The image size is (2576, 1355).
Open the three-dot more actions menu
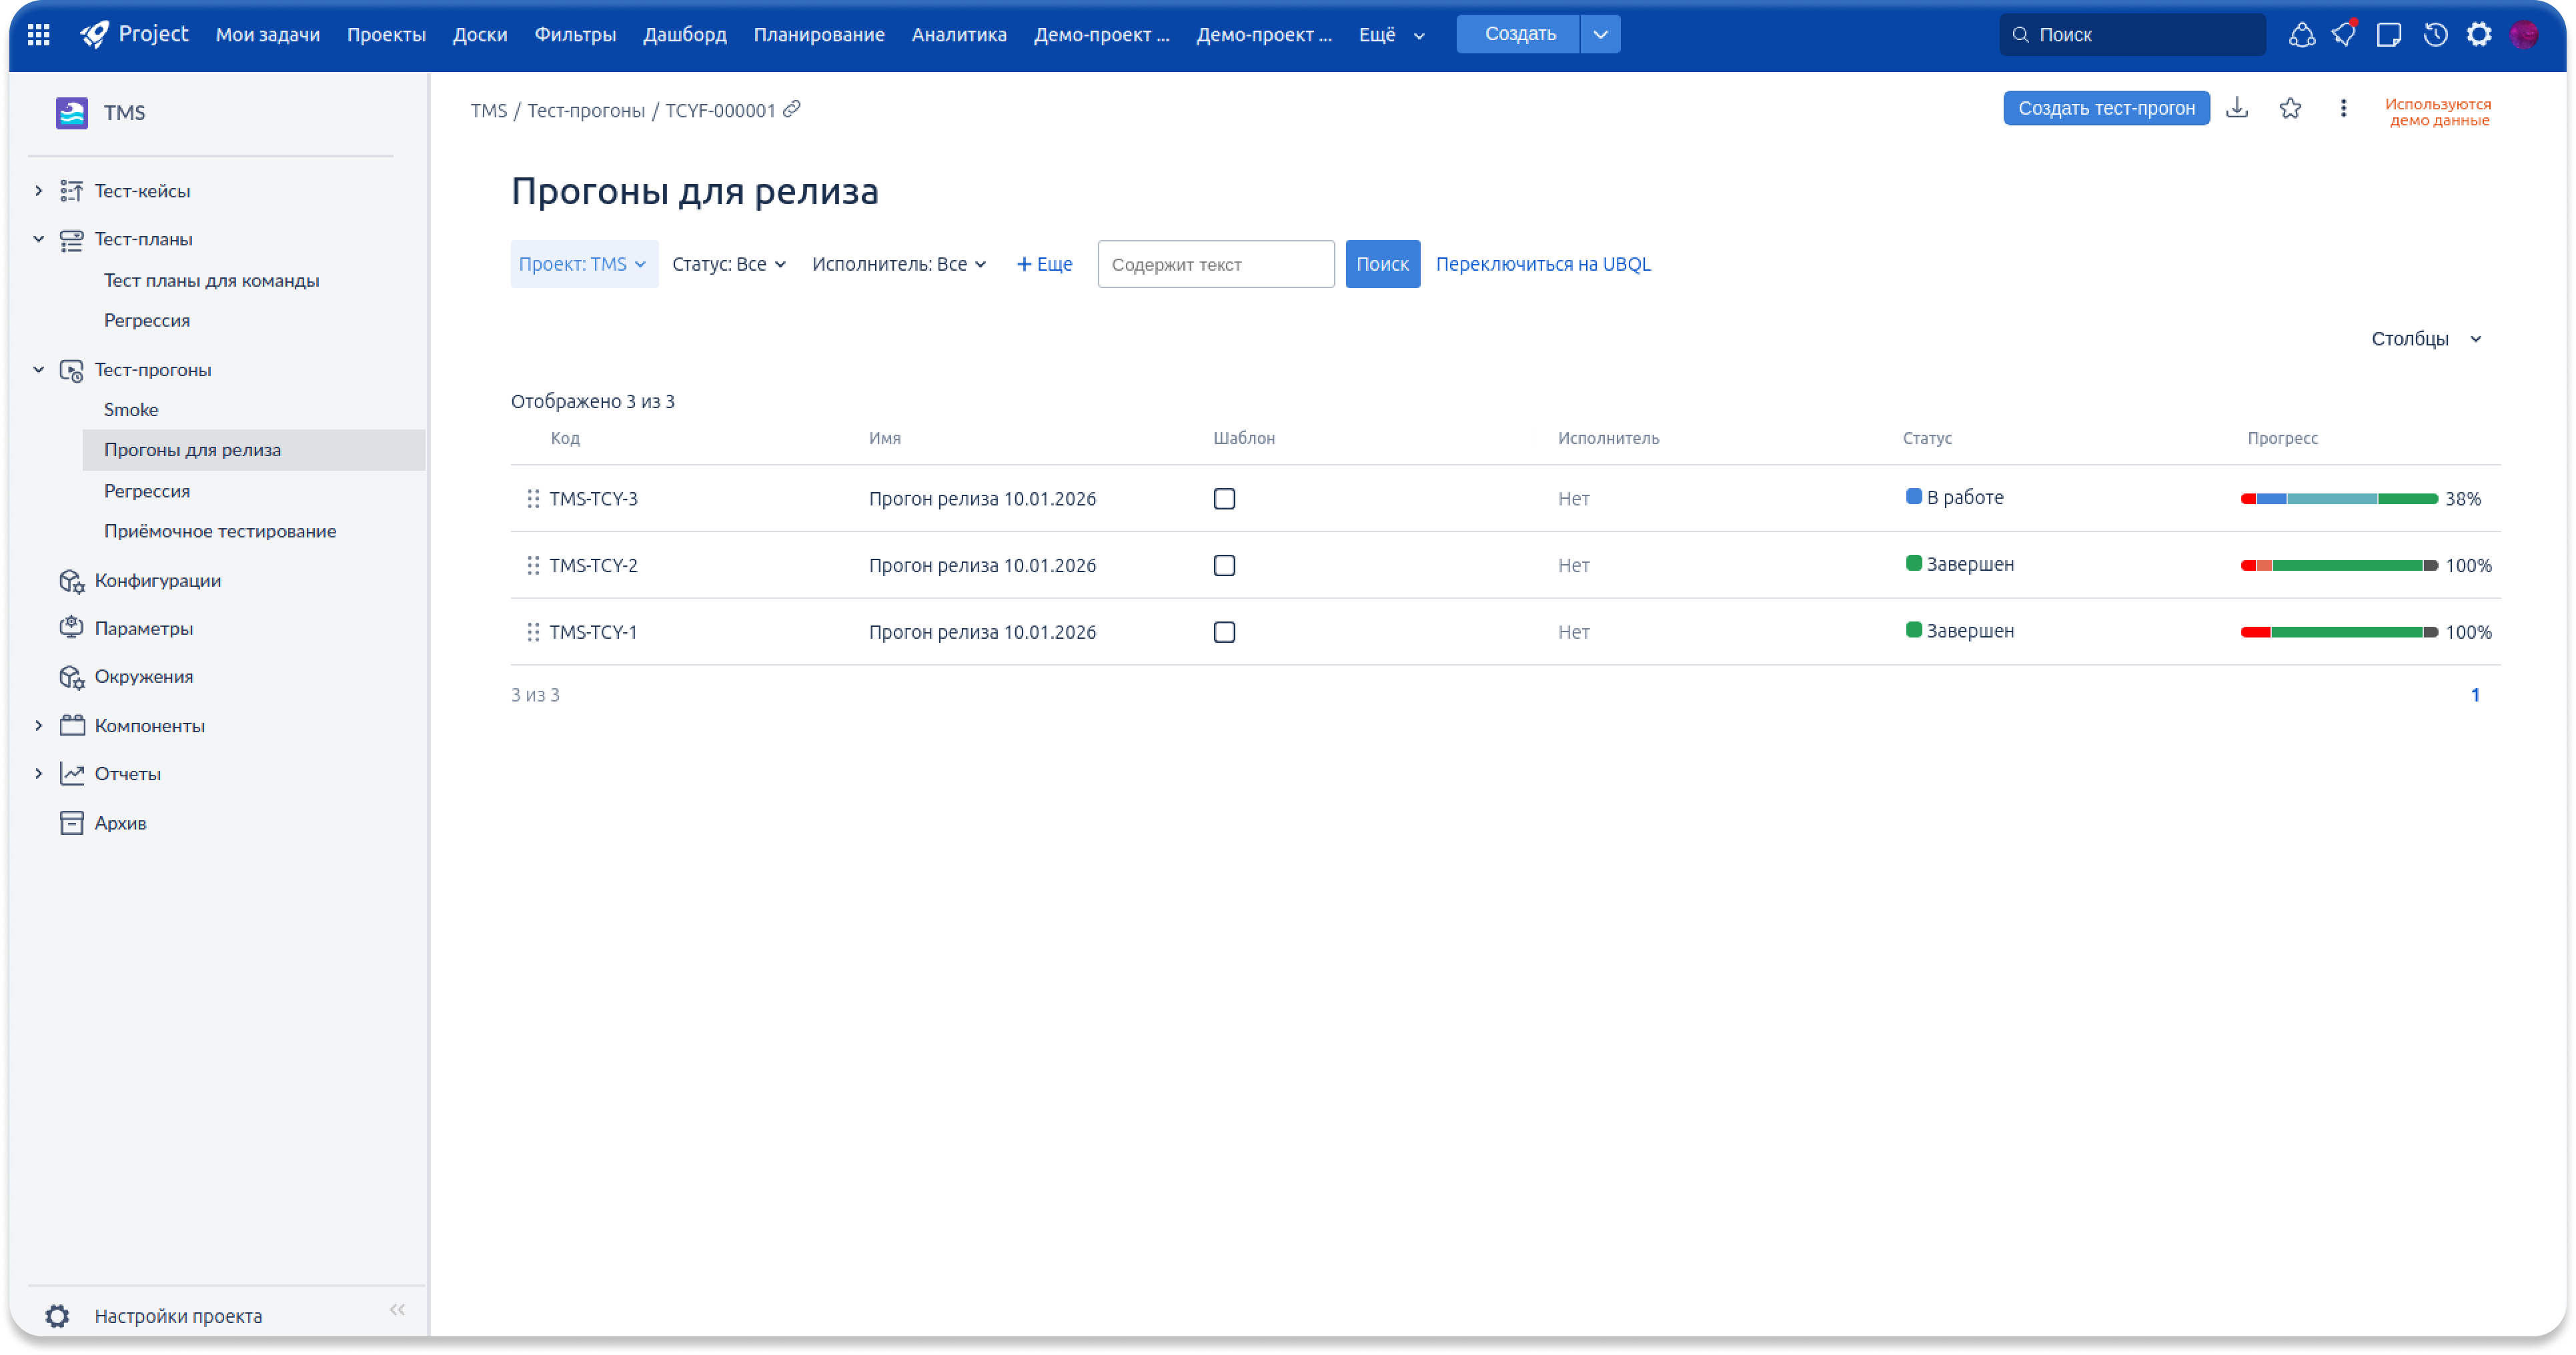click(x=2343, y=108)
